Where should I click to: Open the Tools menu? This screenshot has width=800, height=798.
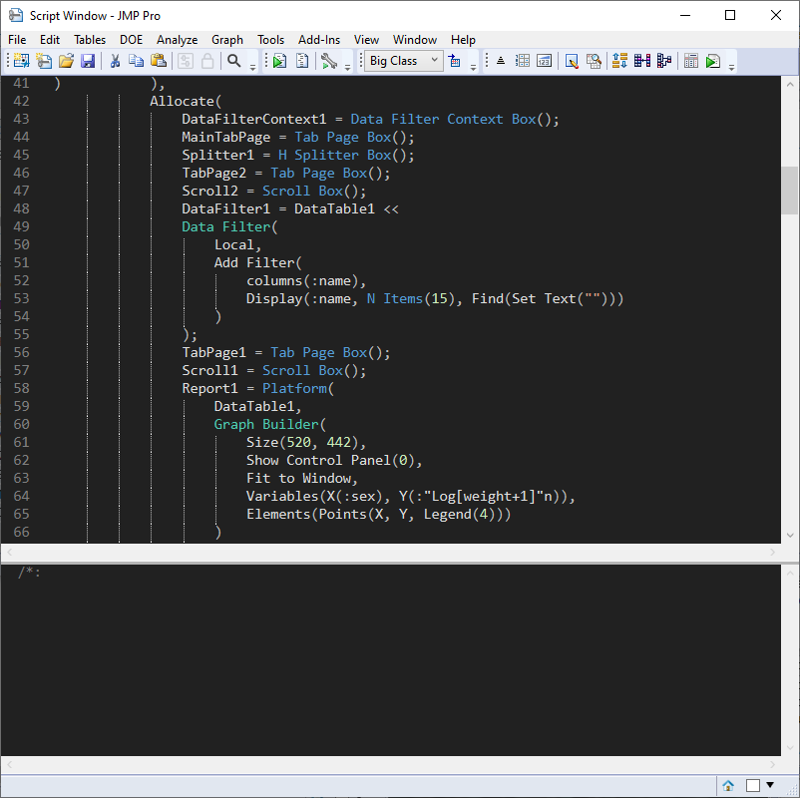tap(270, 39)
